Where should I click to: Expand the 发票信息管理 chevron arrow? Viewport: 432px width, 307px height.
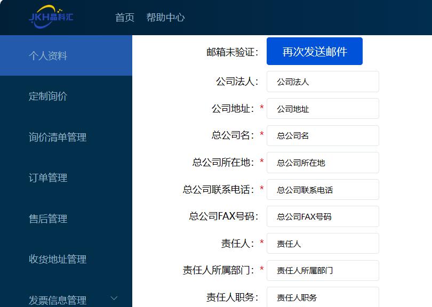point(114,298)
